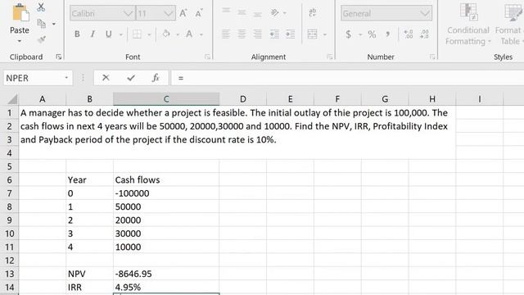The image size is (524, 295).
Task: Confirm entry with the checkmark
Action: coord(131,78)
